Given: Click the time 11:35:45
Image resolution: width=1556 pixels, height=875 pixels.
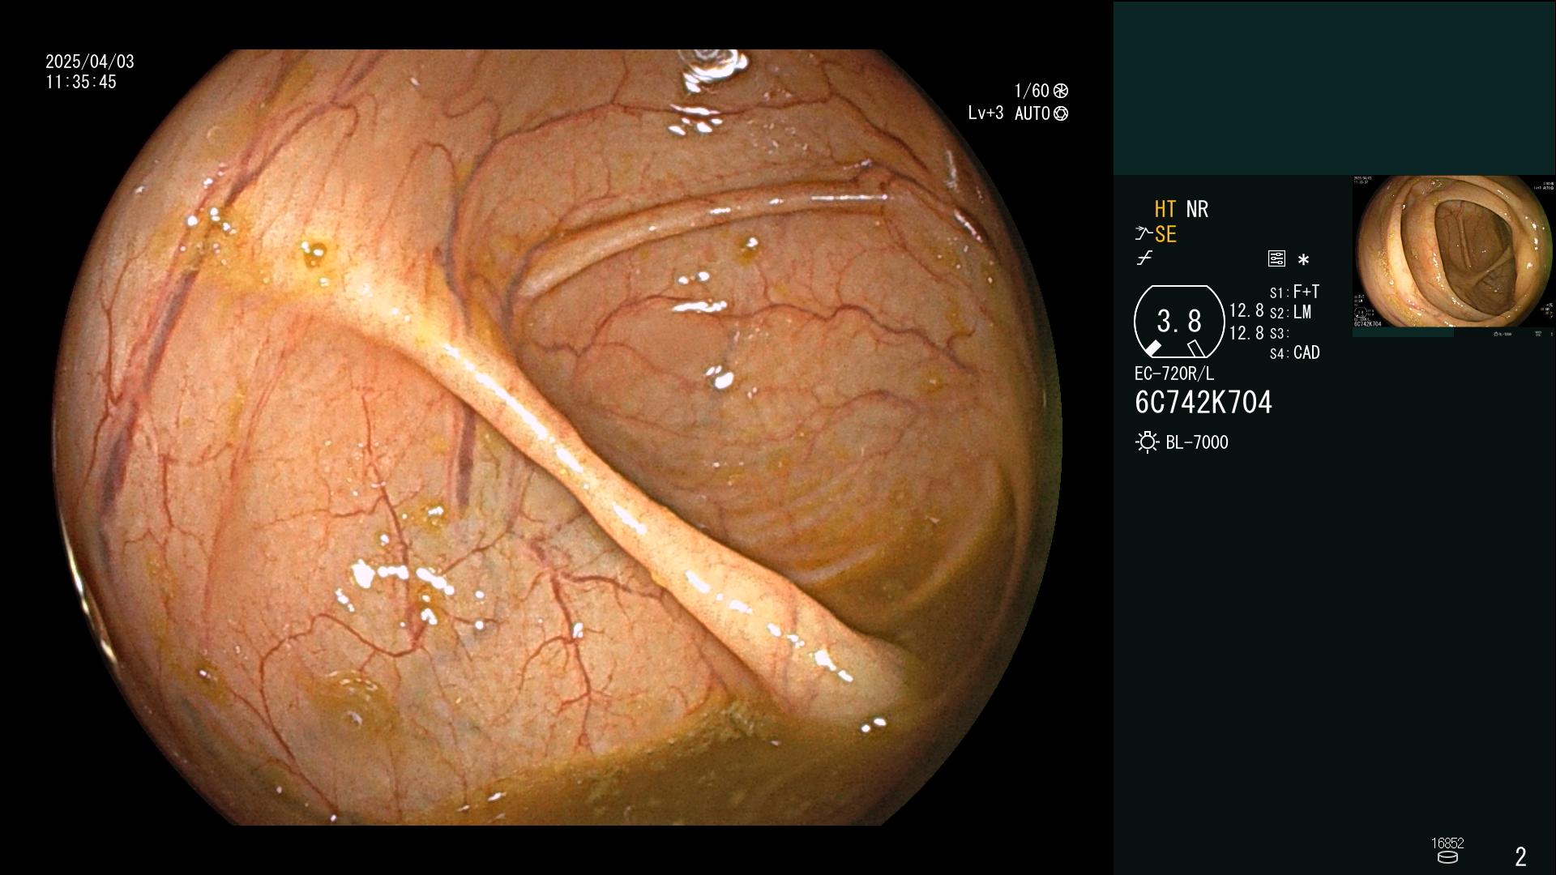Looking at the screenshot, I should pos(81,83).
